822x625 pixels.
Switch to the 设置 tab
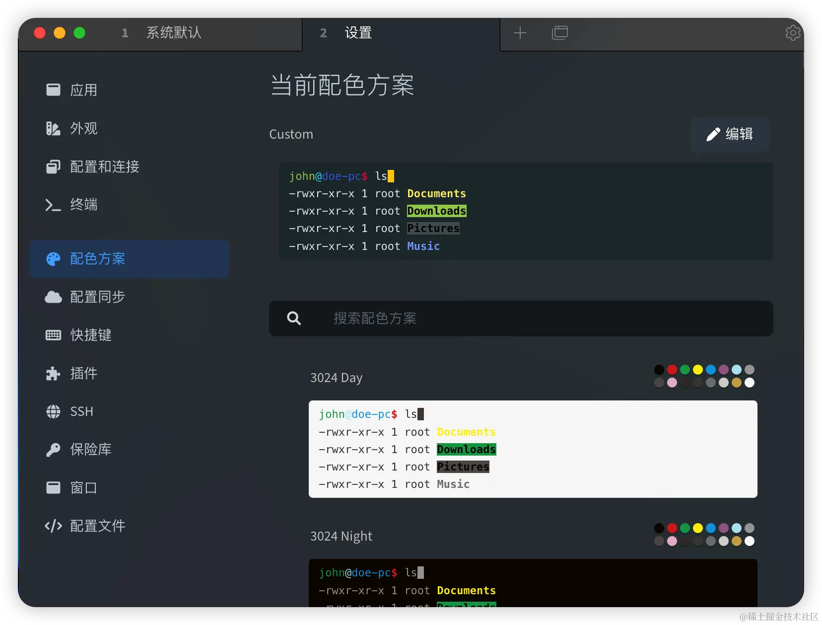click(401, 33)
